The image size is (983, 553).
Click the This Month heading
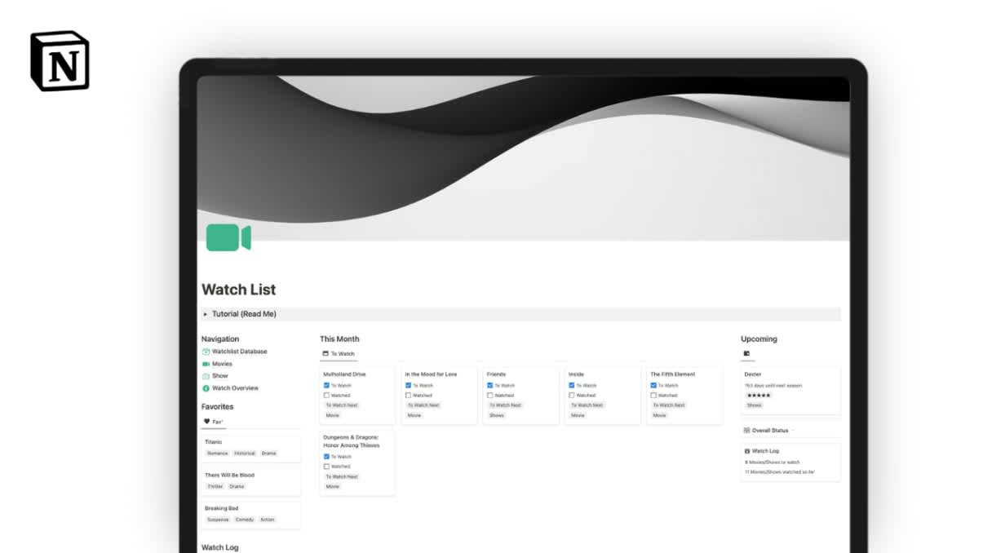[339, 338]
